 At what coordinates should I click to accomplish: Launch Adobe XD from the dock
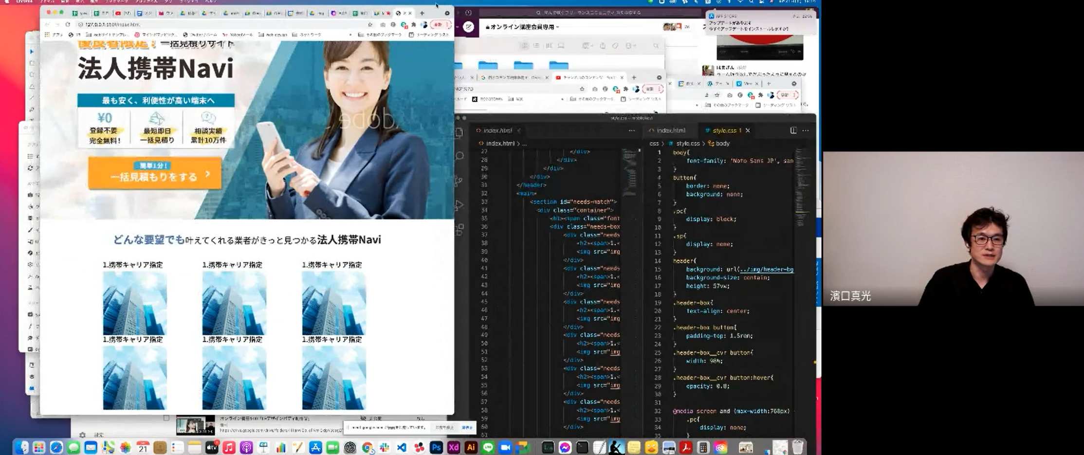coord(454,447)
